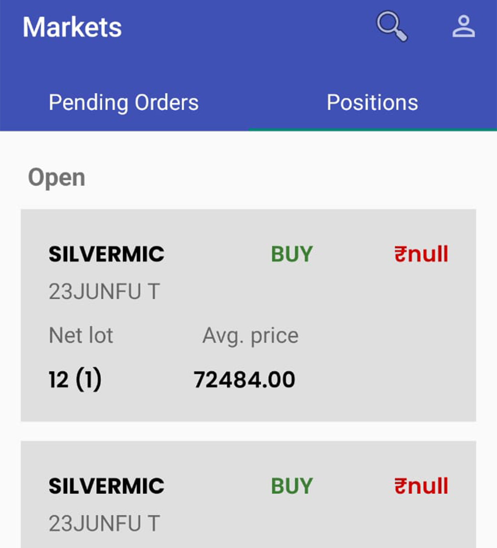Open the first SILVERMIC position card

(249, 315)
